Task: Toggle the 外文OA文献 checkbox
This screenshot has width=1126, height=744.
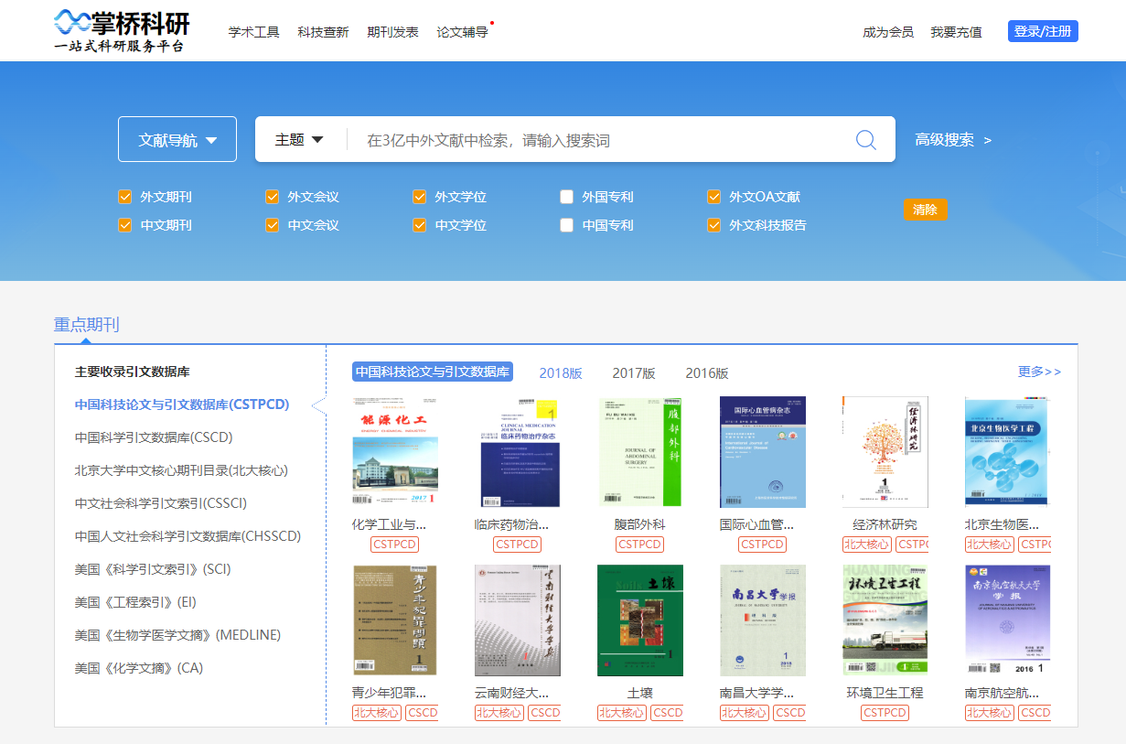Action: point(714,197)
